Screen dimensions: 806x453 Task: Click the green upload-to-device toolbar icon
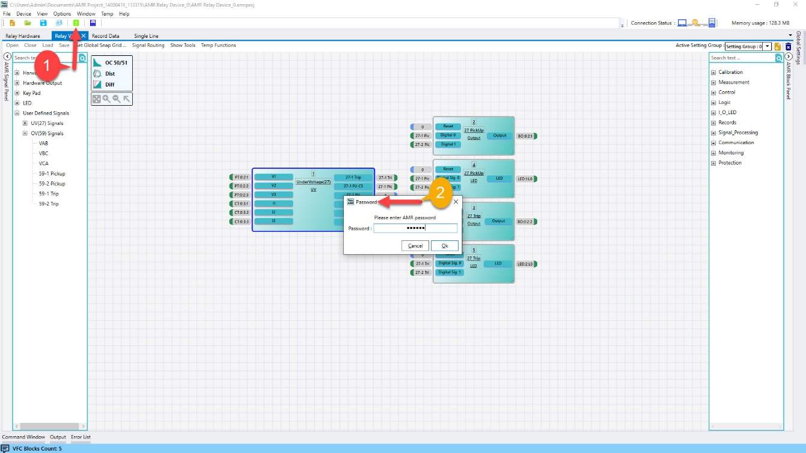[76, 23]
